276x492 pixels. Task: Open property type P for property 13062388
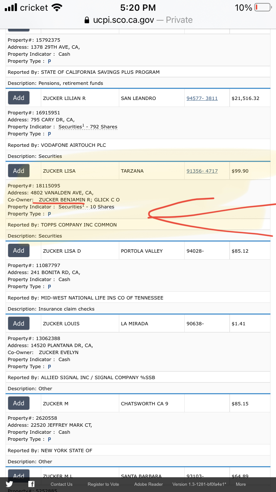coord(49,367)
